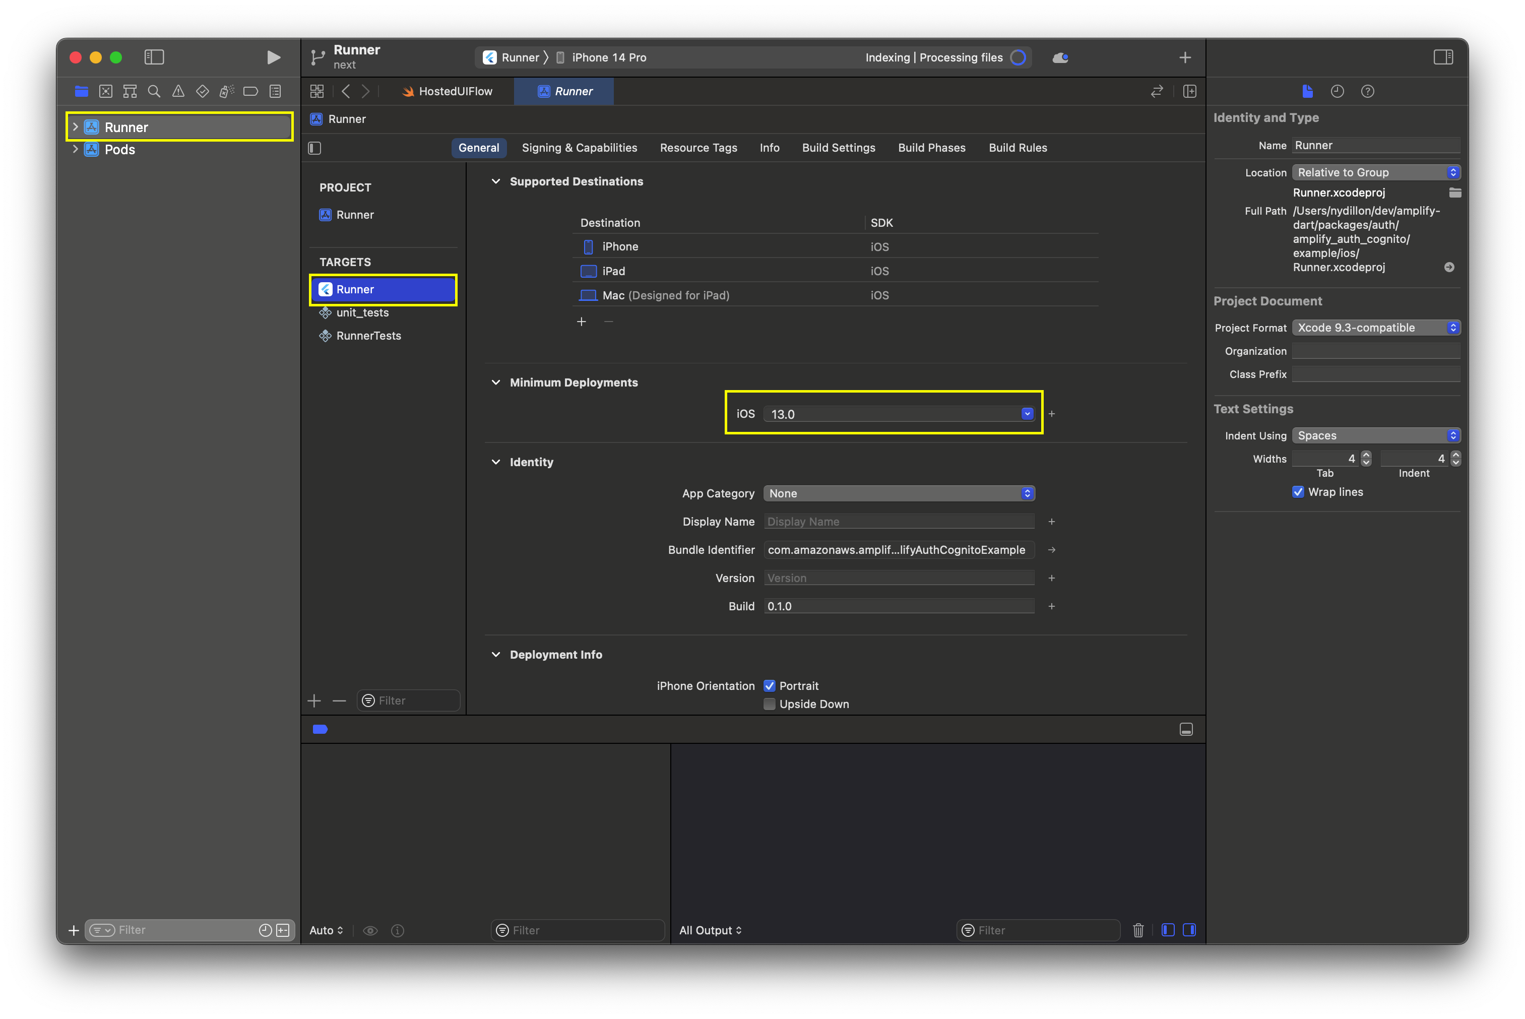Hide the project and targets list
Viewport: 1525px width, 1019px height.
(x=315, y=148)
